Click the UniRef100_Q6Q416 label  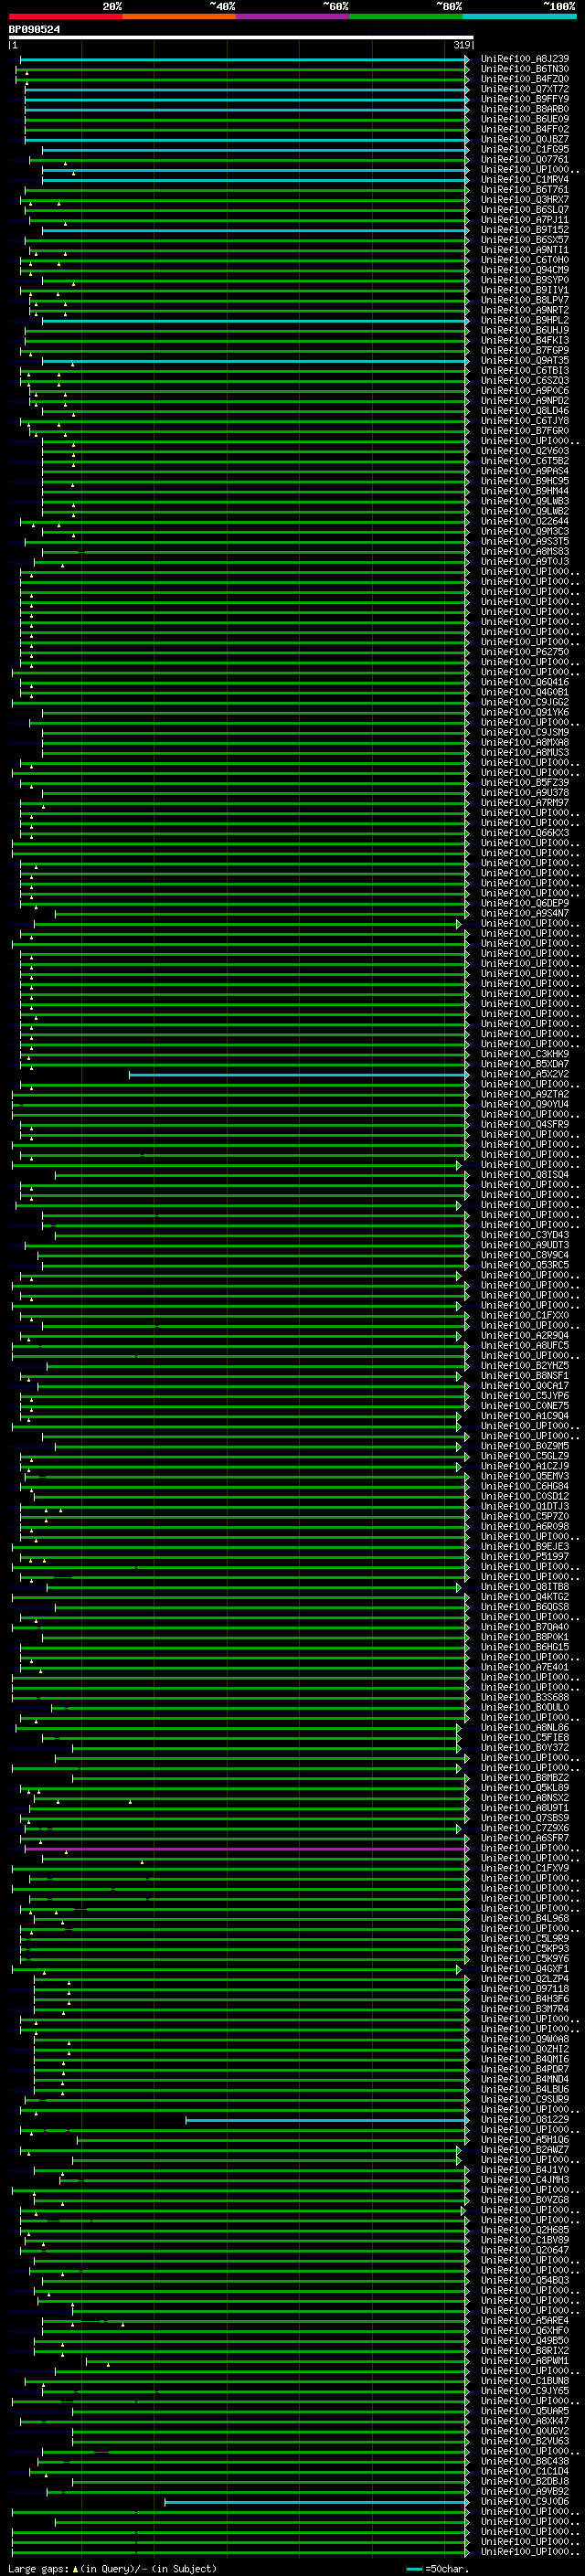[525, 683]
